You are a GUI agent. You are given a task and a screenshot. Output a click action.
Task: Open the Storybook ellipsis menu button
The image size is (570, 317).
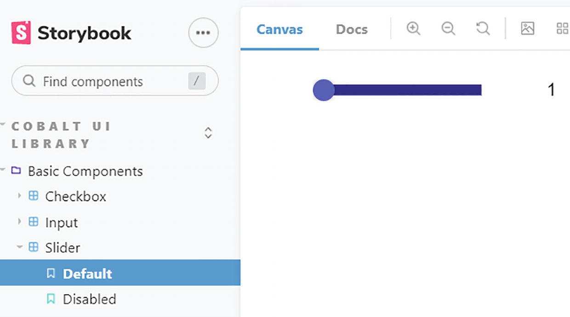tap(203, 33)
